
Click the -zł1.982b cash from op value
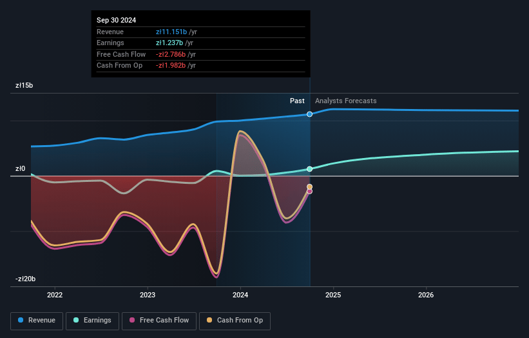coord(171,66)
